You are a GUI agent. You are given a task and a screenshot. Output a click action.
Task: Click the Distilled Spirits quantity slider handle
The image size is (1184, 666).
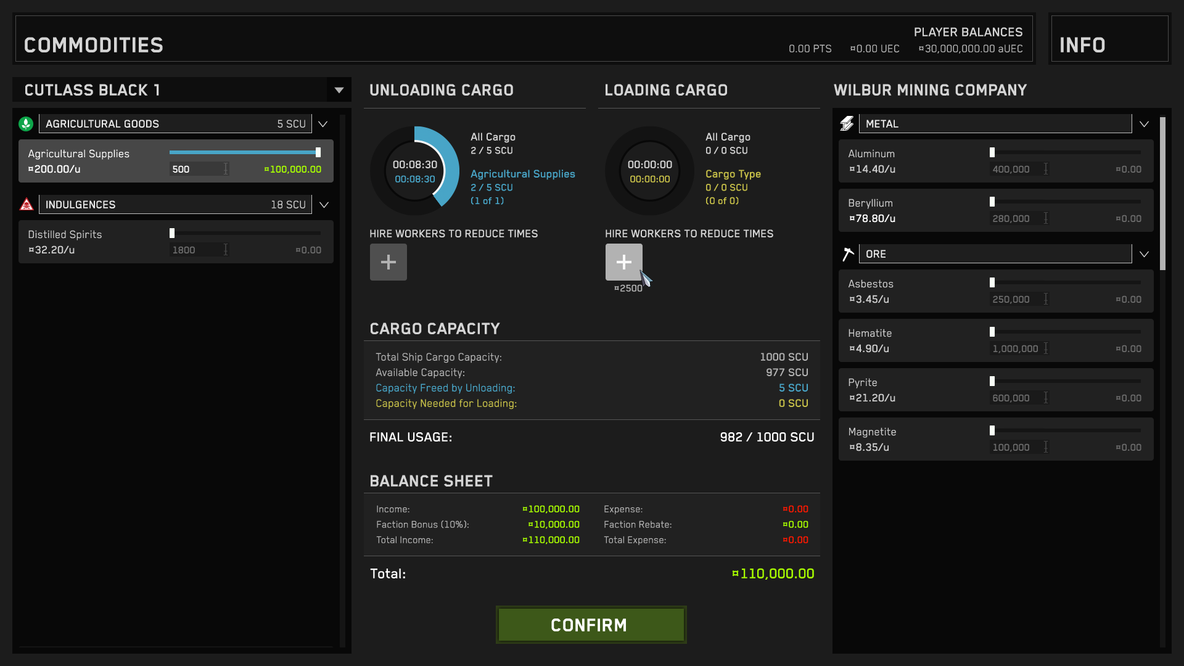172,233
